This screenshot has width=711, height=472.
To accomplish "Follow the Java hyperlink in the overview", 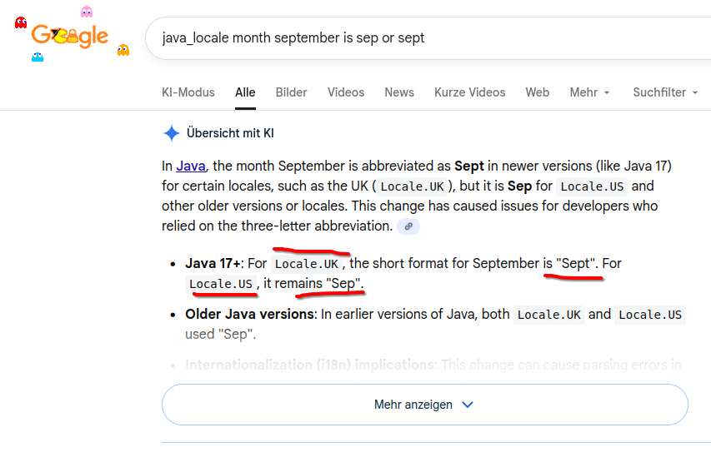I will pos(190,166).
